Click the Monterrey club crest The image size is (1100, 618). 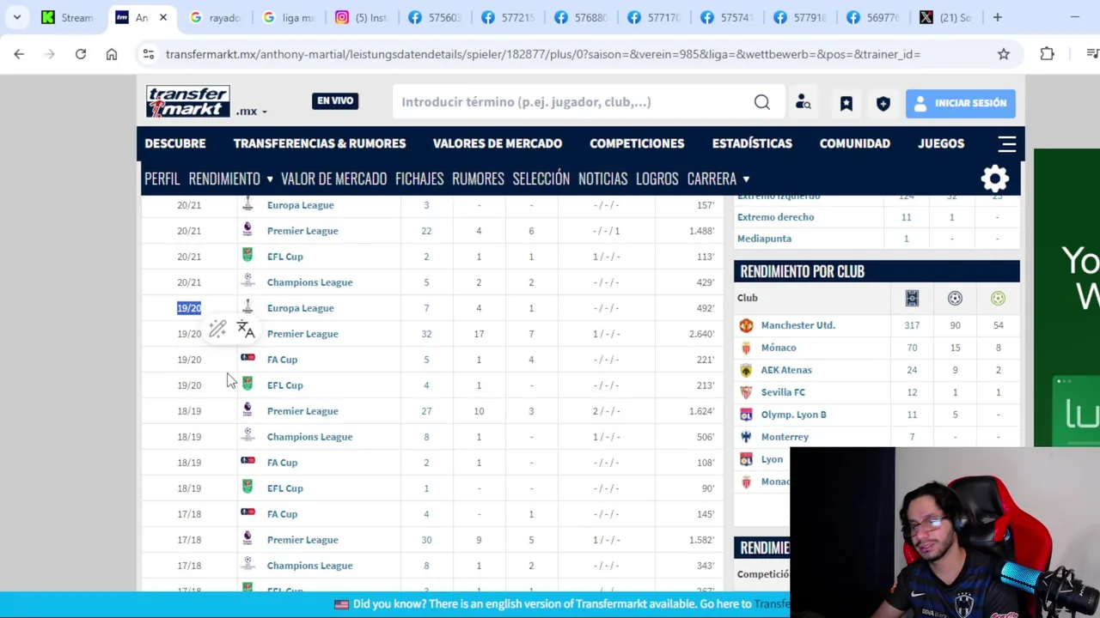tap(746, 437)
